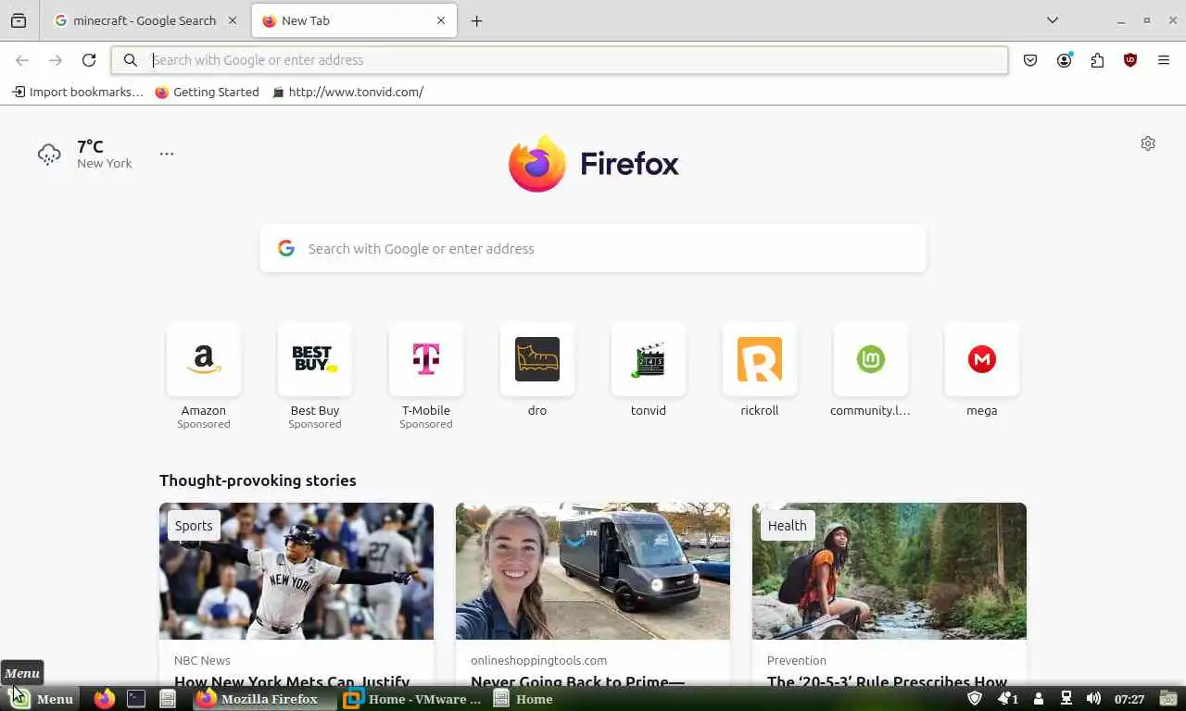Open the Extensions puzzle icon
Image resolution: width=1186 pixels, height=711 pixels.
tap(1097, 60)
